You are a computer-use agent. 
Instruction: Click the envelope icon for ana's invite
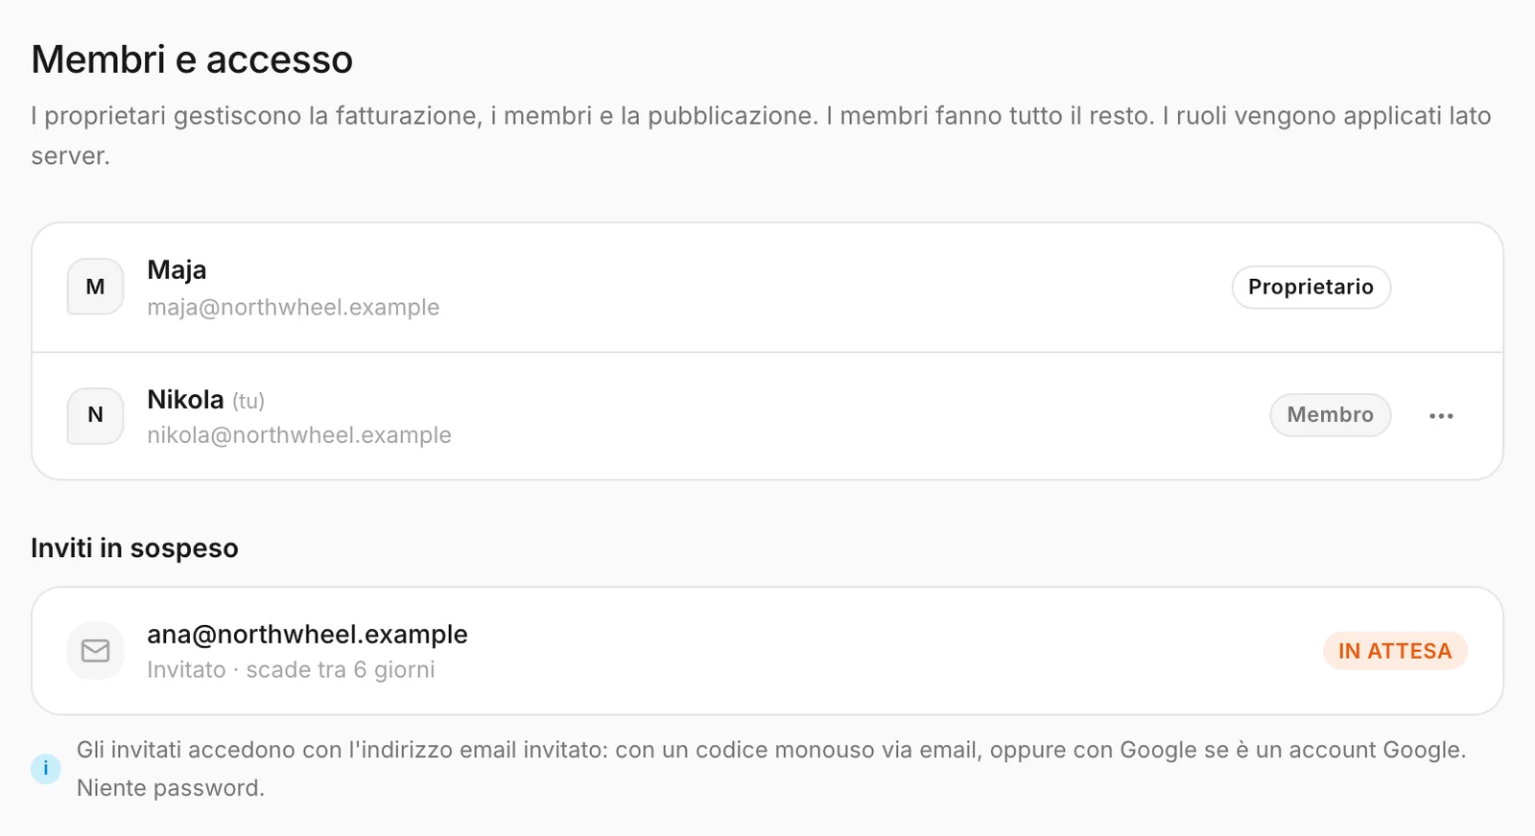coord(95,651)
